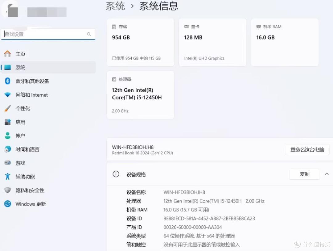
Task: Click the user profile avatar
Action: [10, 10]
